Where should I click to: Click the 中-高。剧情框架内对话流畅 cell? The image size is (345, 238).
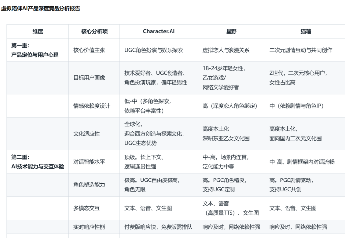pyautogui.click(x=305, y=162)
